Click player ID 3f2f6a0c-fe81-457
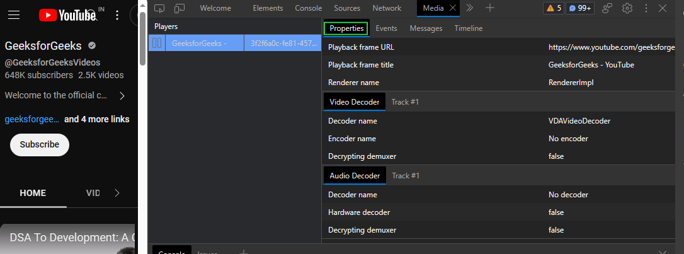Image resolution: width=684 pixels, height=254 pixels. 283,43
